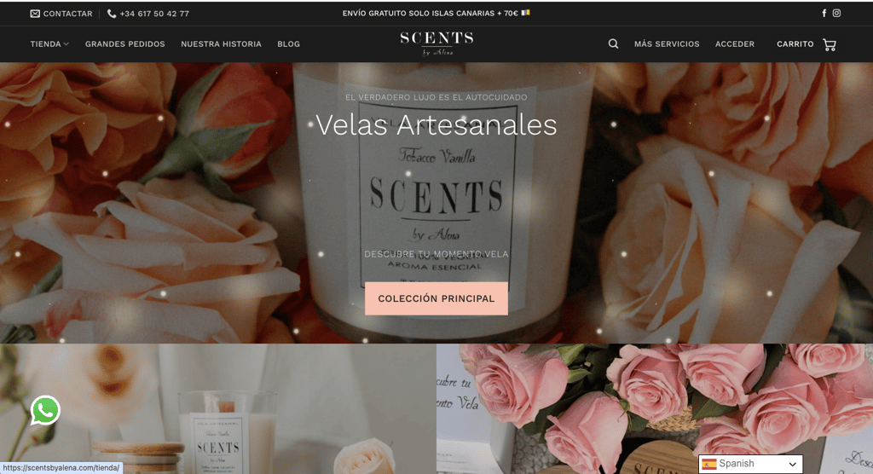873x474 pixels.
Task: Open the Grandes Pedidos menu item
Action: coord(125,44)
